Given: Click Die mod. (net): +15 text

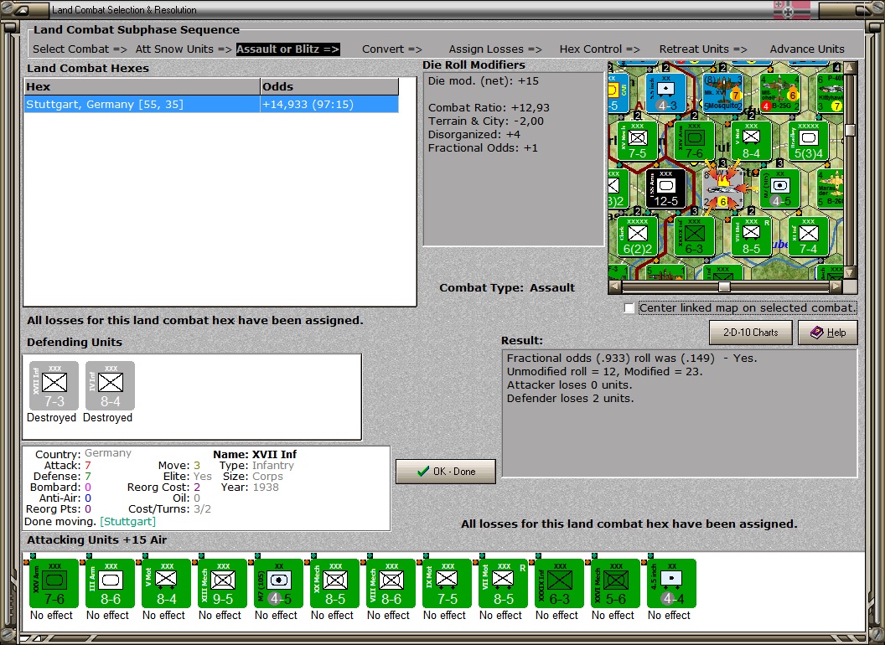Looking at the screenshot, I should [483, 80].
